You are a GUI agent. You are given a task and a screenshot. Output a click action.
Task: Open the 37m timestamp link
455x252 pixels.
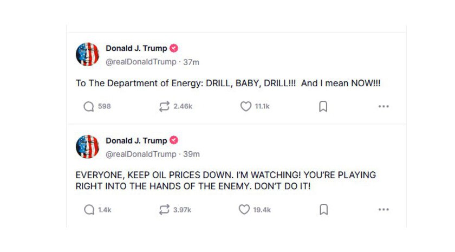point(191,62)
